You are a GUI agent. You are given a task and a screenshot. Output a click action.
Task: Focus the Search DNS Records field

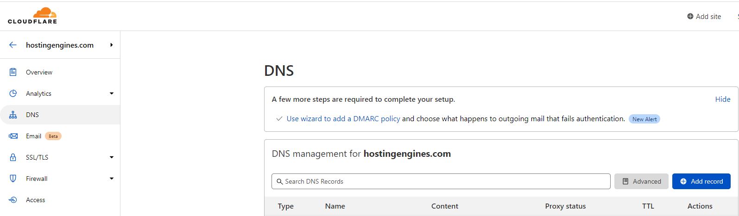441,181
